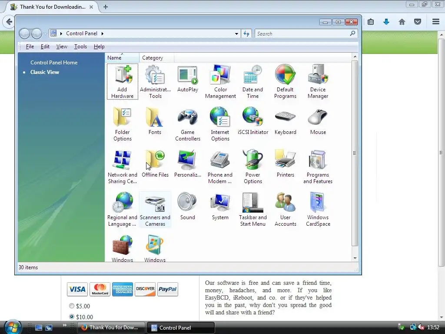Open User Accounts icon

click(285, 209)
